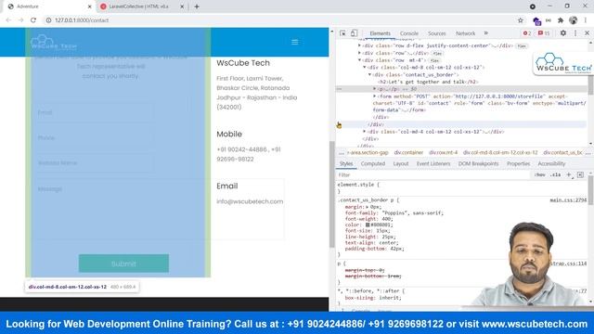The image size is (594, 334).
Task: Expand the row d-flex justify-content-center div
Action: 359,45
